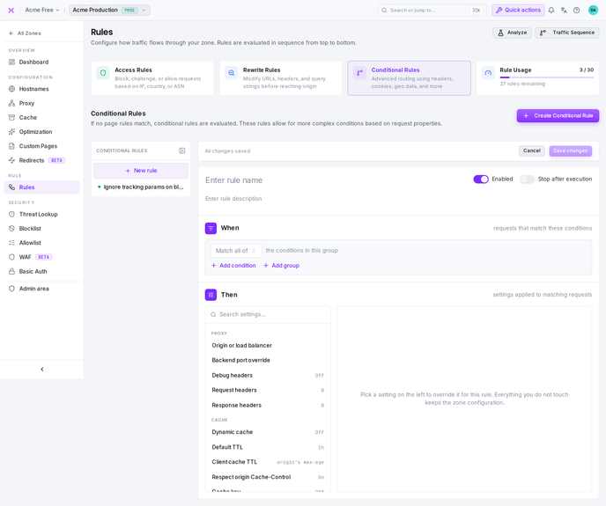This screenshot has height=506, width=606.
Task: Open the Acme Production zone dropdown
Action: point(109,11)
